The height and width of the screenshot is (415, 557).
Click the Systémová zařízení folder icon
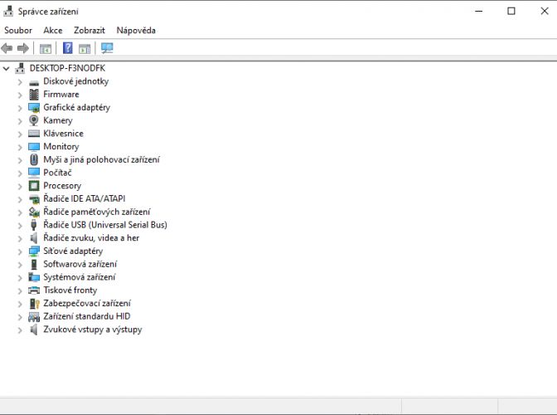[34, 277]
